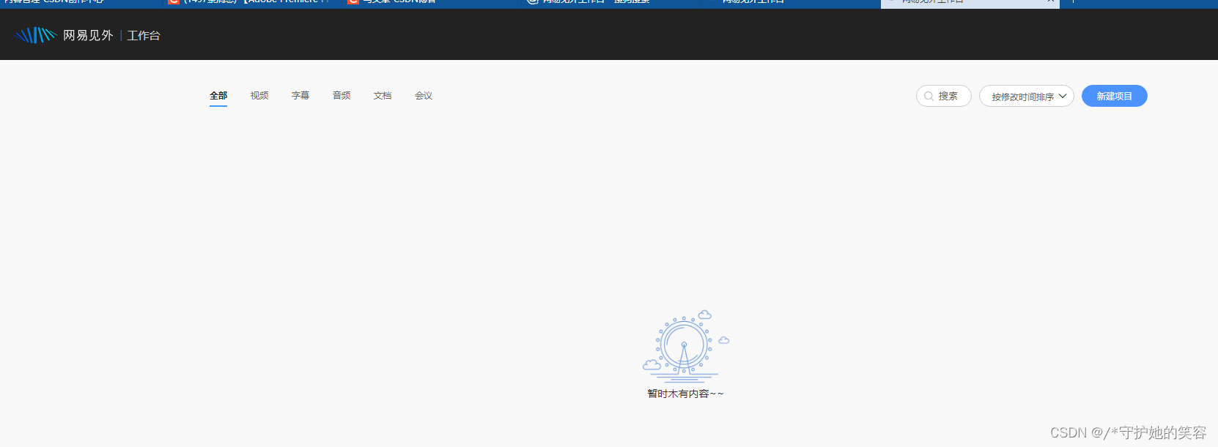
Task: Focus the 搜索 input field
Action: pos(944,96)
